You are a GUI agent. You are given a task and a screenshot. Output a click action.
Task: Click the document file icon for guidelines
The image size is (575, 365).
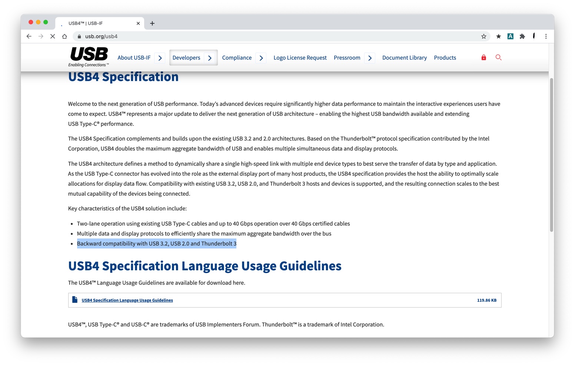click(75, 300)
